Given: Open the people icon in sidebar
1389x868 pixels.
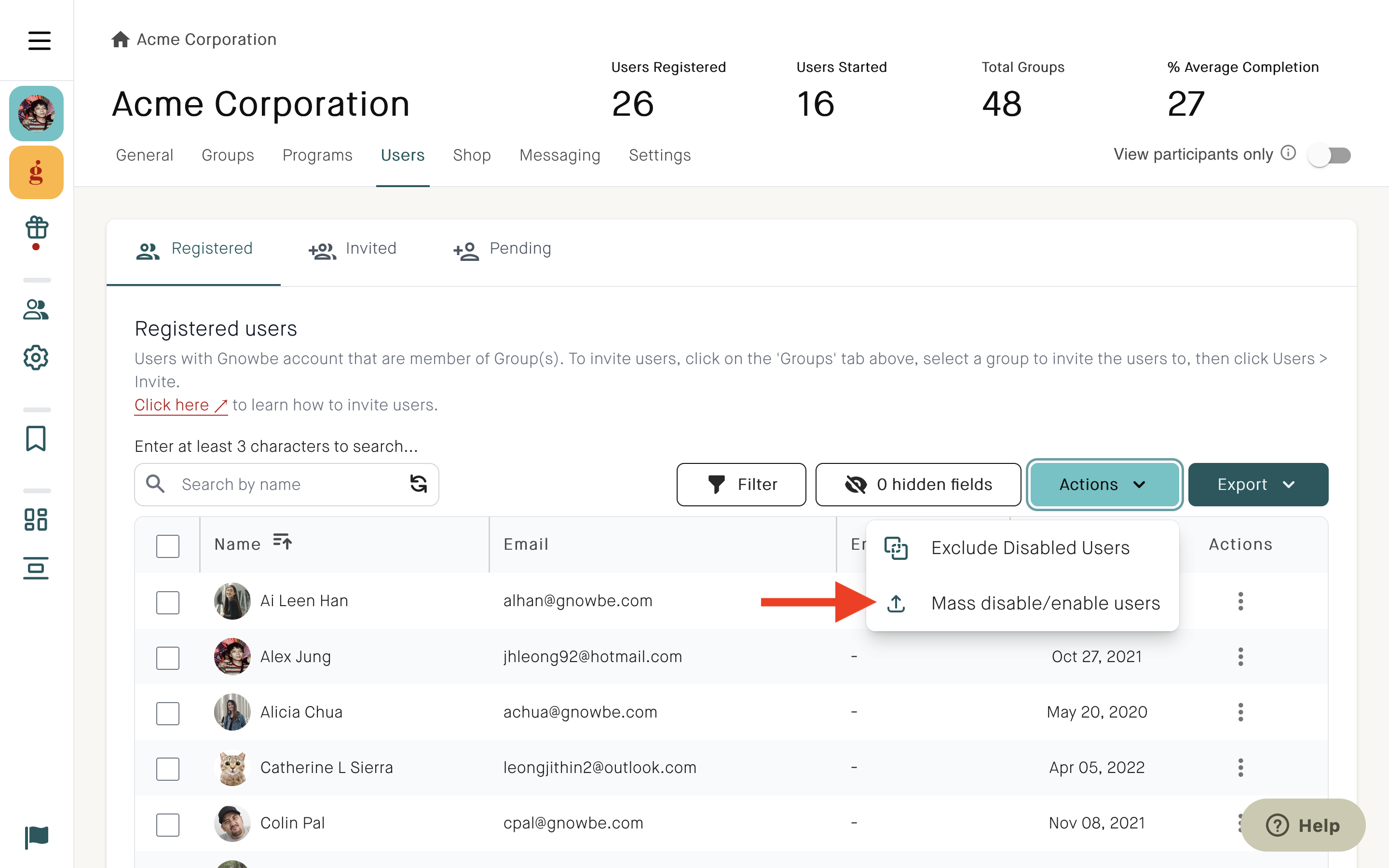Looking at the screenshot, I should tap(36, 310).
